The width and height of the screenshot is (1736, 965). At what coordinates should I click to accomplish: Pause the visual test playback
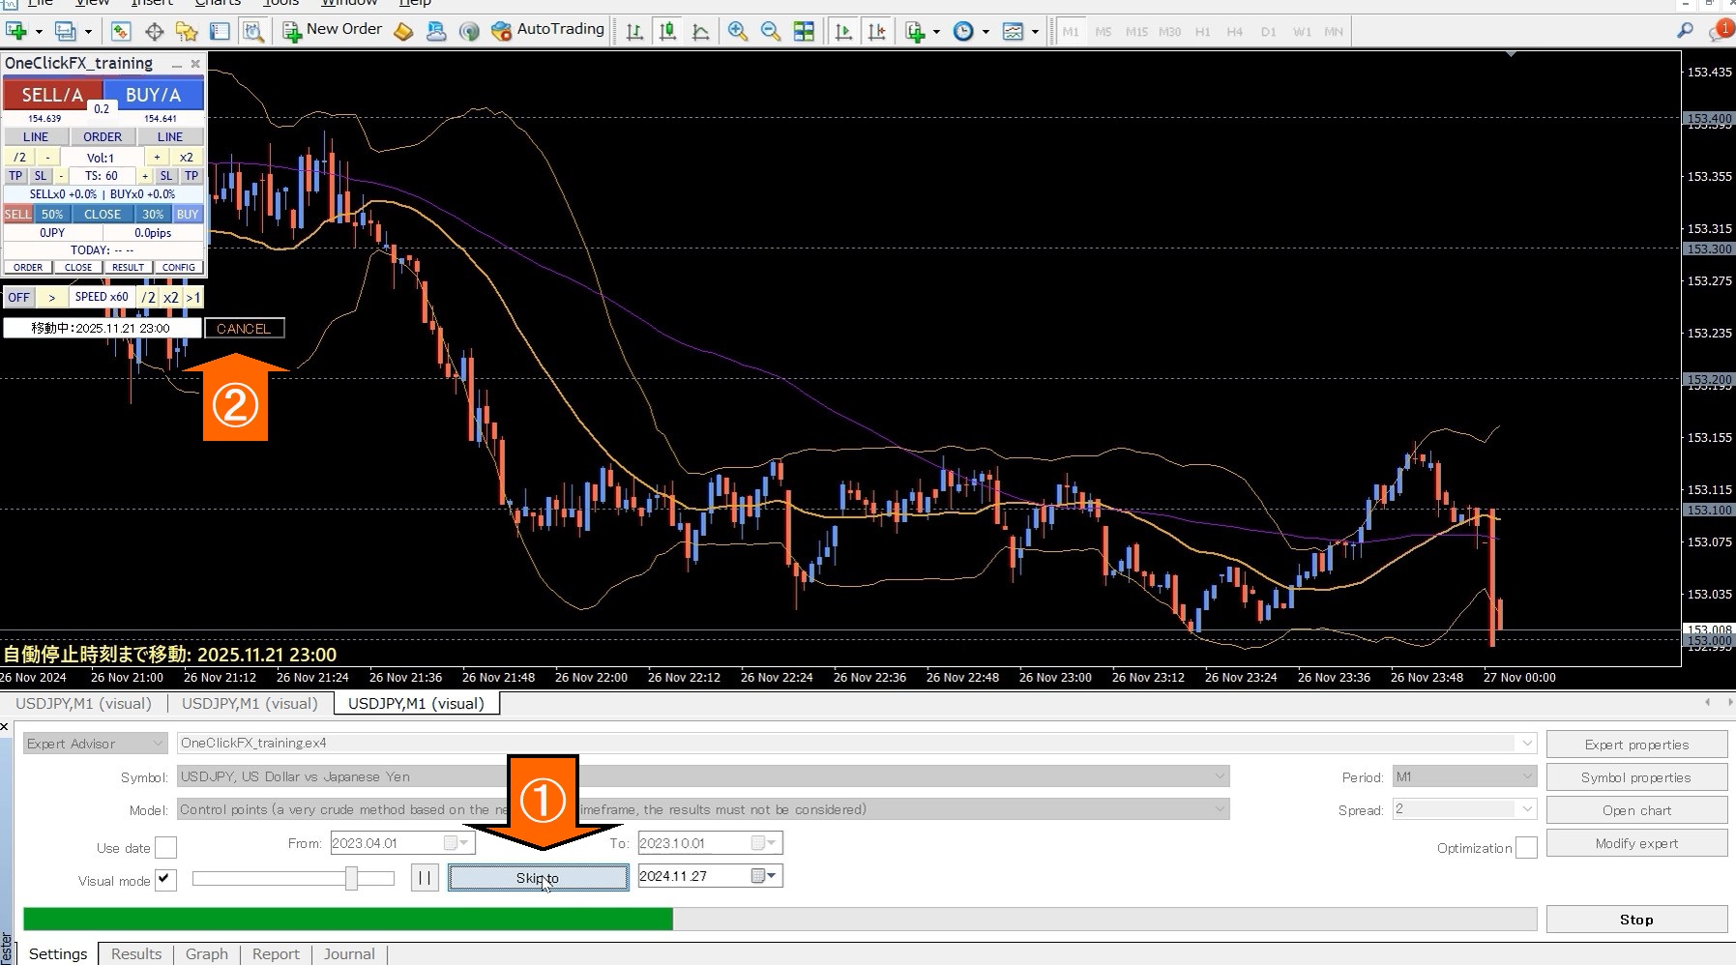tap(425, 878)
